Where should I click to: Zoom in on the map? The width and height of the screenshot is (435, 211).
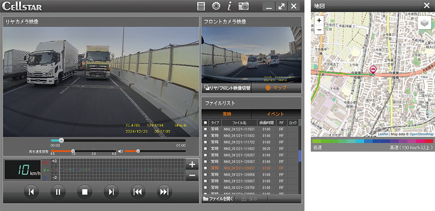tap(319, 21)
